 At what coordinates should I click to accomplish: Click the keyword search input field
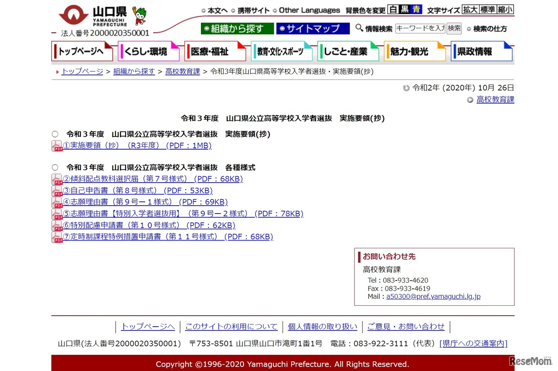tap(420, 28)
